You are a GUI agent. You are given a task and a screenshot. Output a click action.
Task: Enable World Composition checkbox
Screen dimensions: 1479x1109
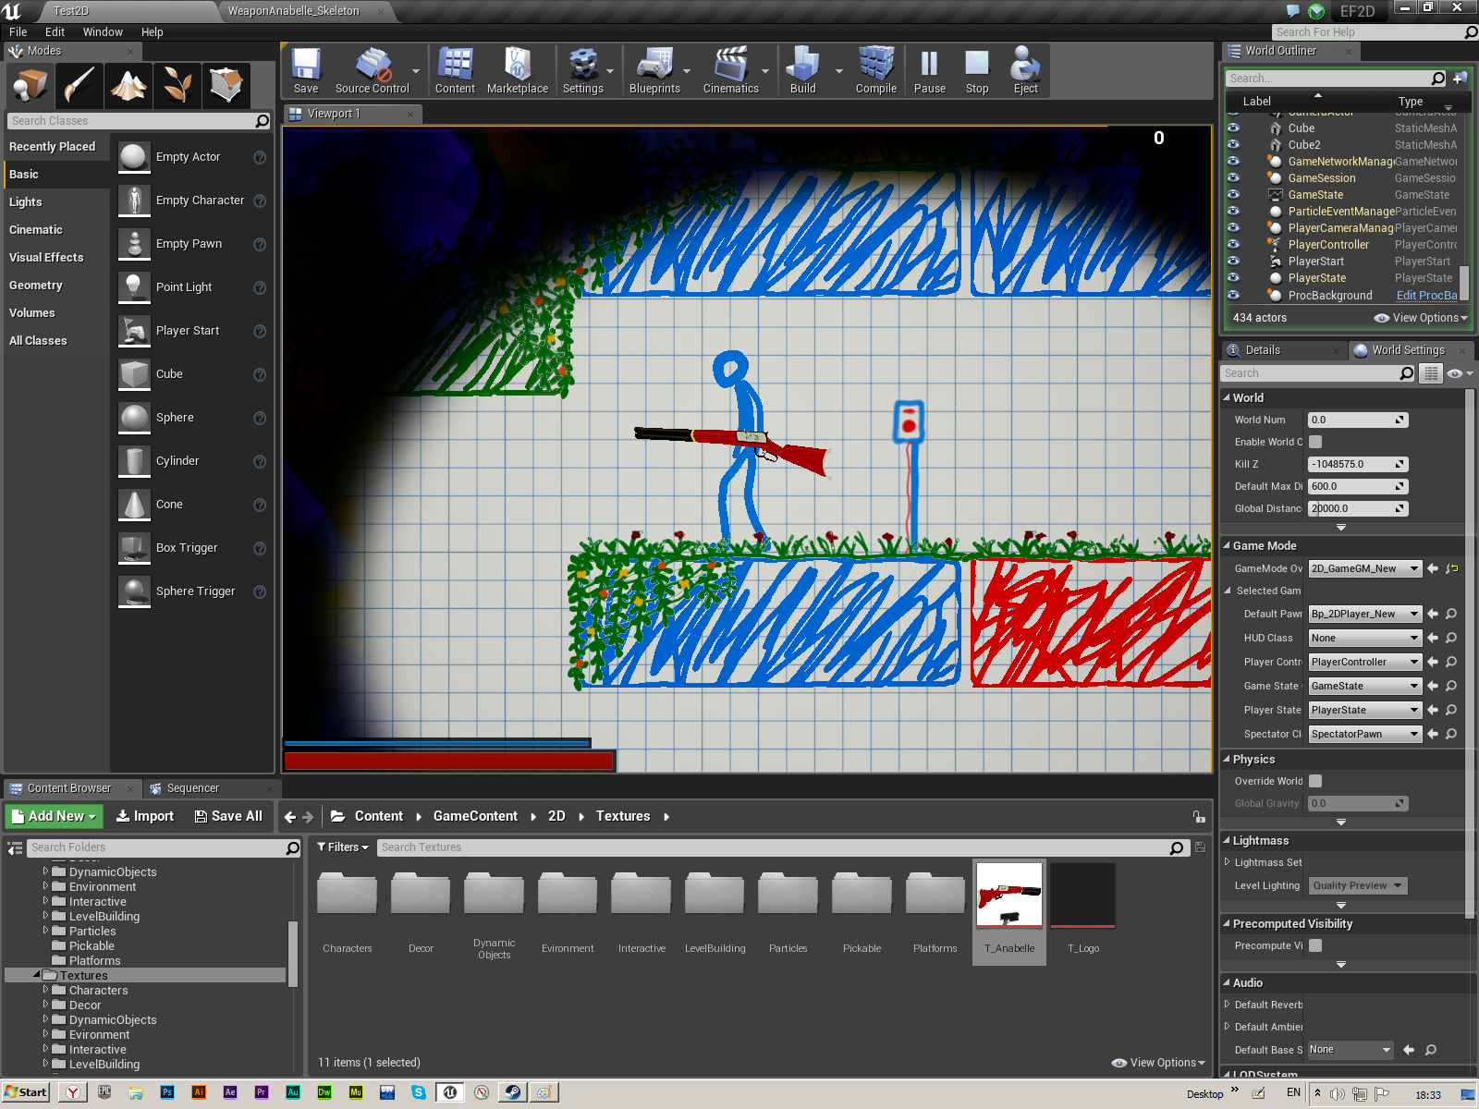pyautogui.click(x=1315, y=442)
